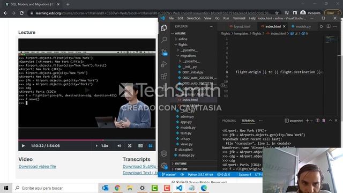Open the Help menu in VS Code

[252, 18]
